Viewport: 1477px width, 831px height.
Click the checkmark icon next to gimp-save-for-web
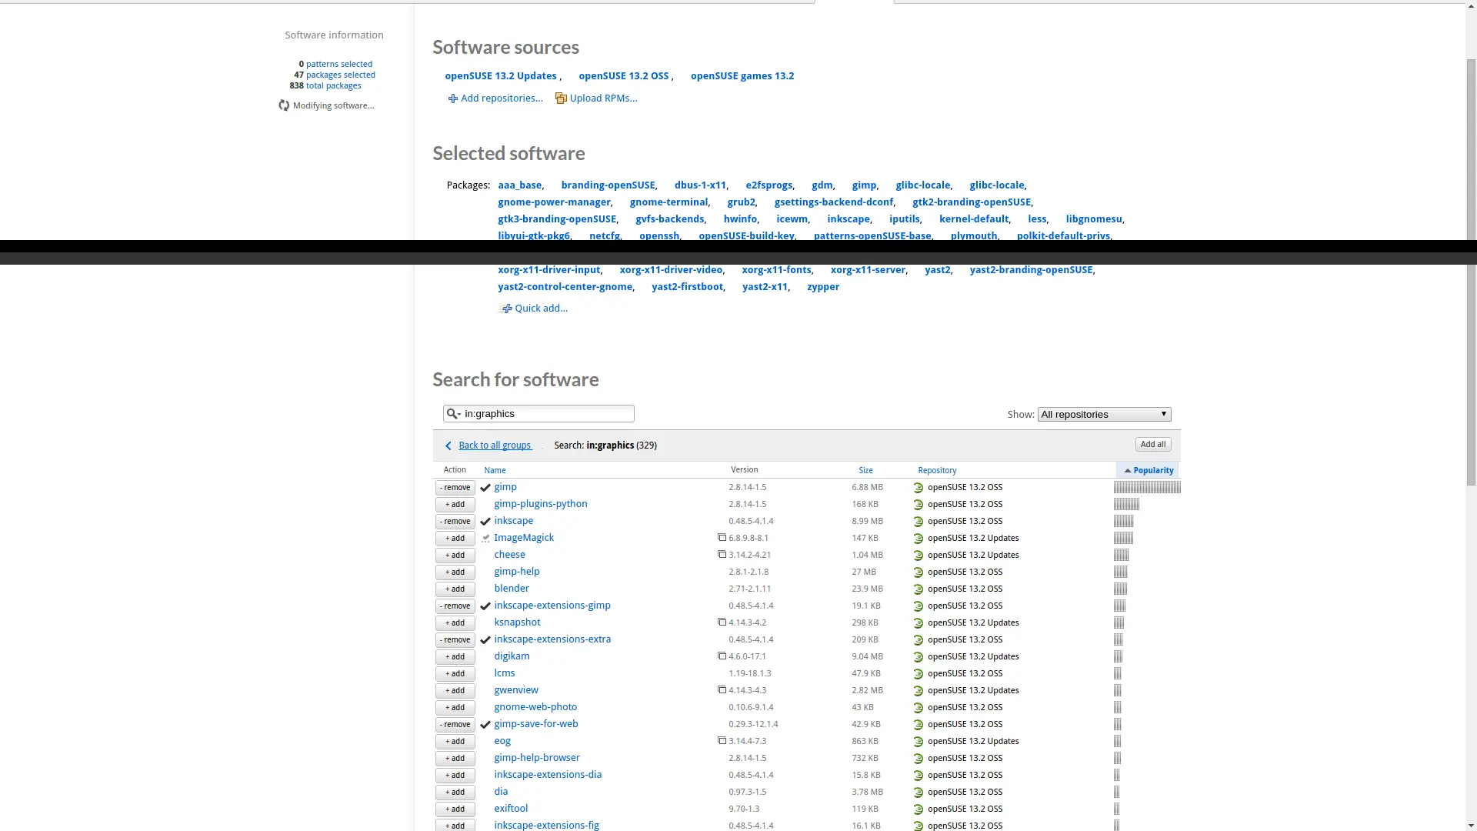485,725
